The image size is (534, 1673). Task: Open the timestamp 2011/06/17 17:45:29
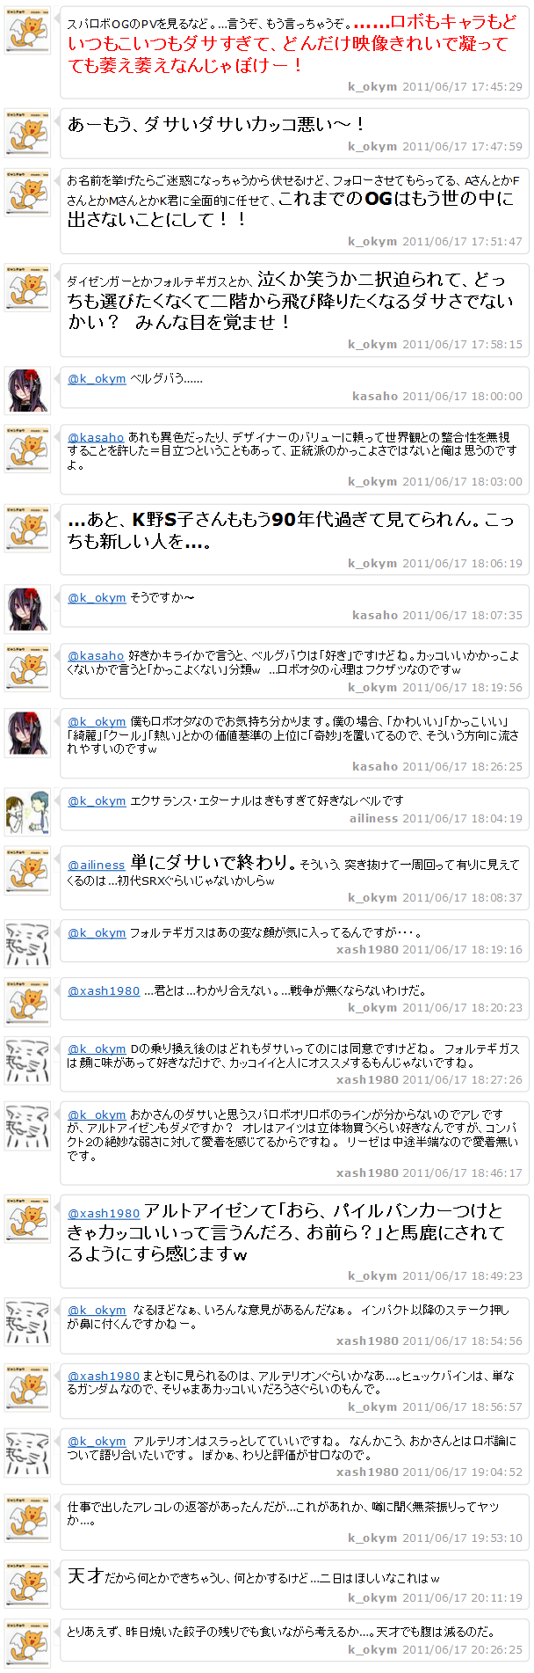[462, 86]
